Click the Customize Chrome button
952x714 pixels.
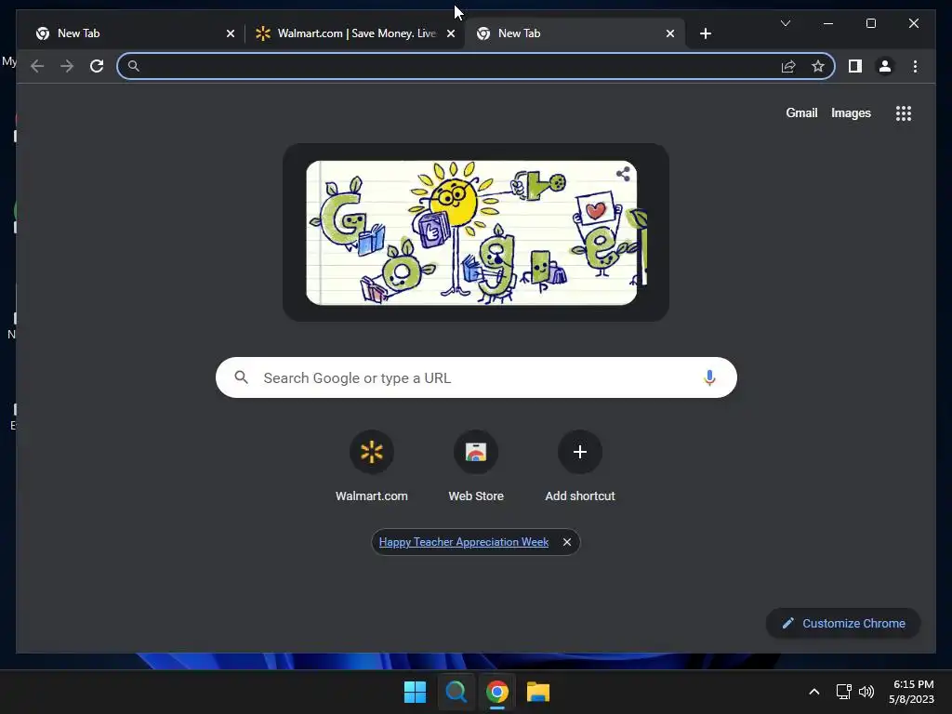(x=843, y=624)
